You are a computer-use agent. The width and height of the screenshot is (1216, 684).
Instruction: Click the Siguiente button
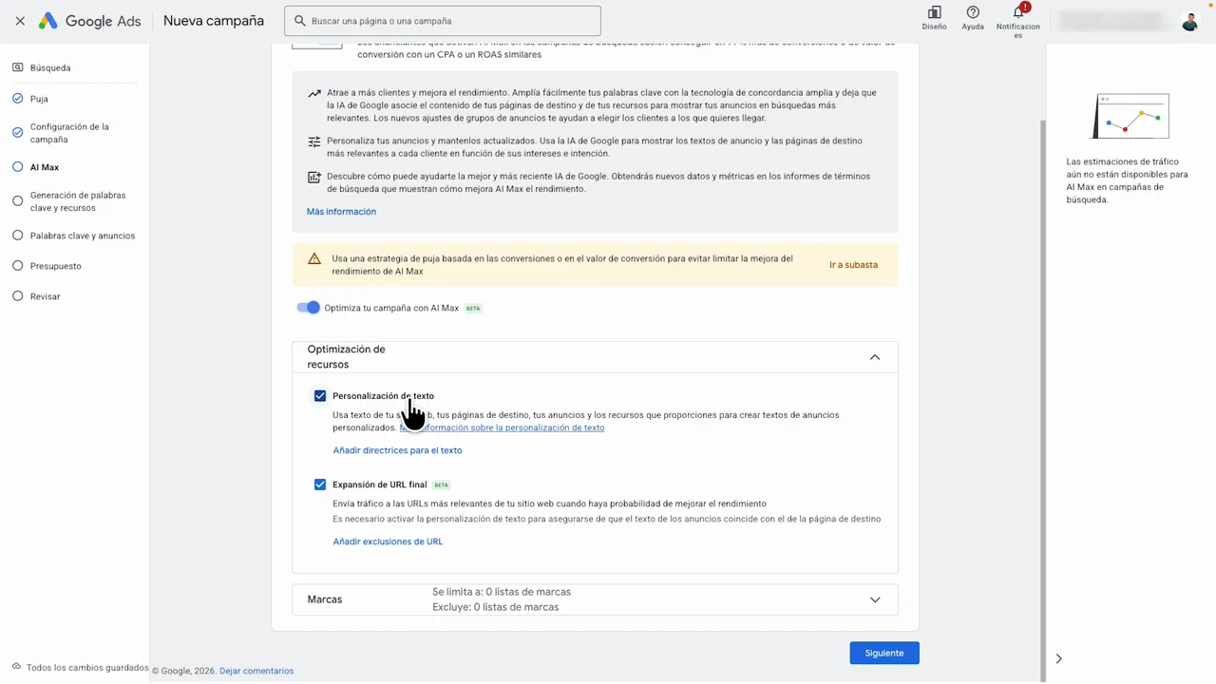[884, 653]
